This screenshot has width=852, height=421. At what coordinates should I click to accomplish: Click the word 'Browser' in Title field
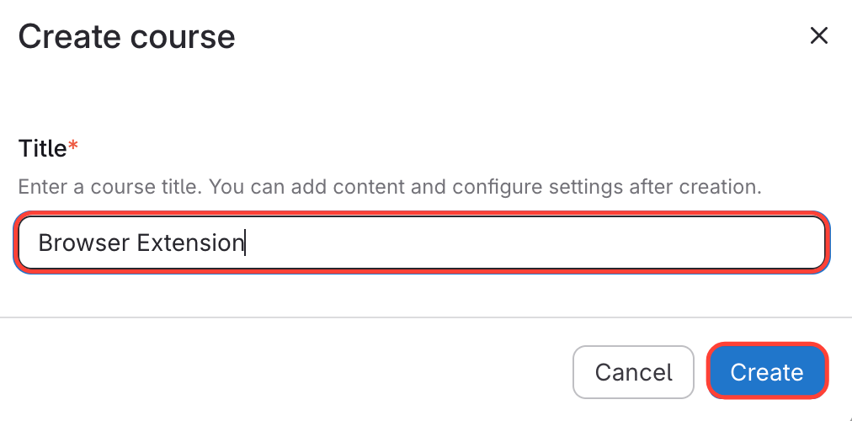[84, 243]
